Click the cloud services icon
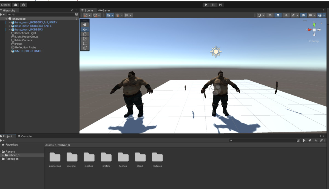The height and width of the screenshot is (189, 329). [x=16, y=5]
